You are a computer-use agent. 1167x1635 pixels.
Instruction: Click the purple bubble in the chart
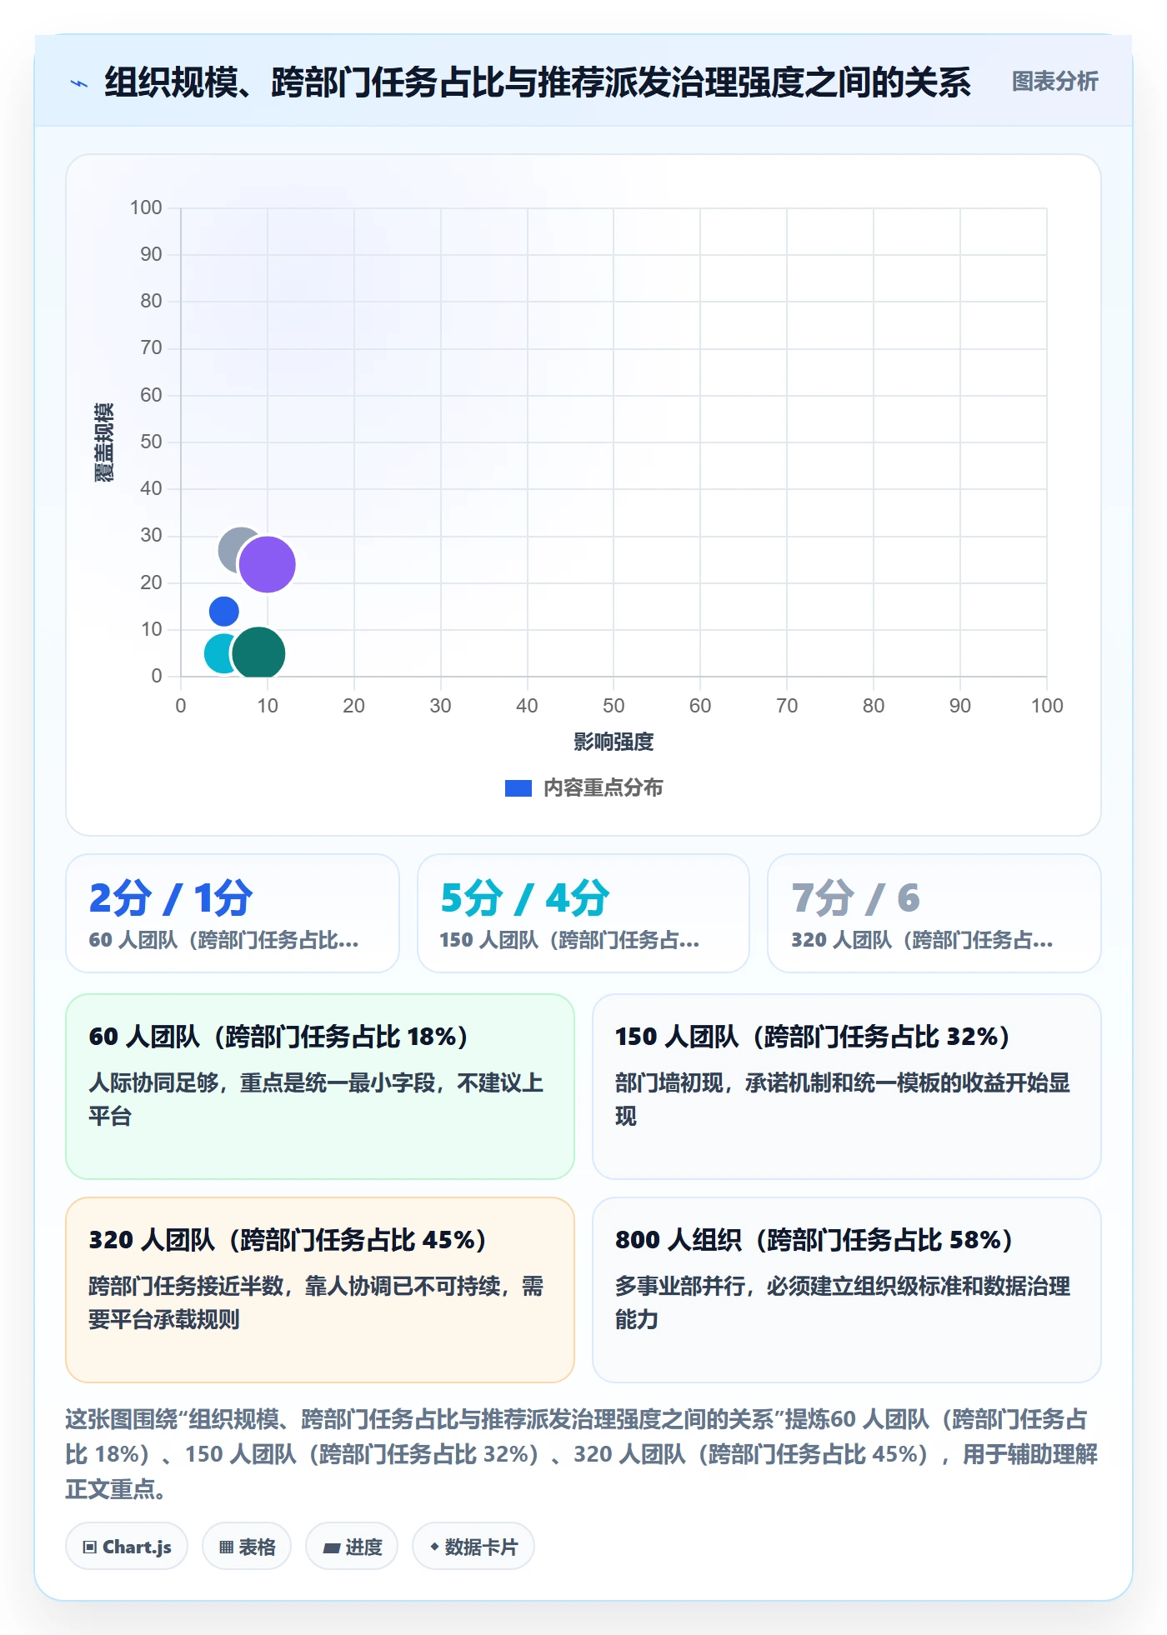(267, 564)
